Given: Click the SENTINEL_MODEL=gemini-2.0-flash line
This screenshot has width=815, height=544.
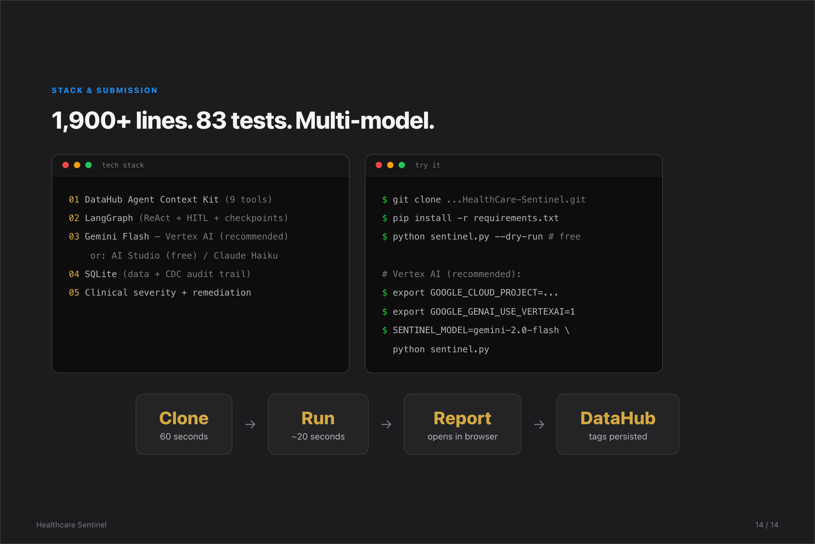Looking at the screenshot, I should [476, 330].
